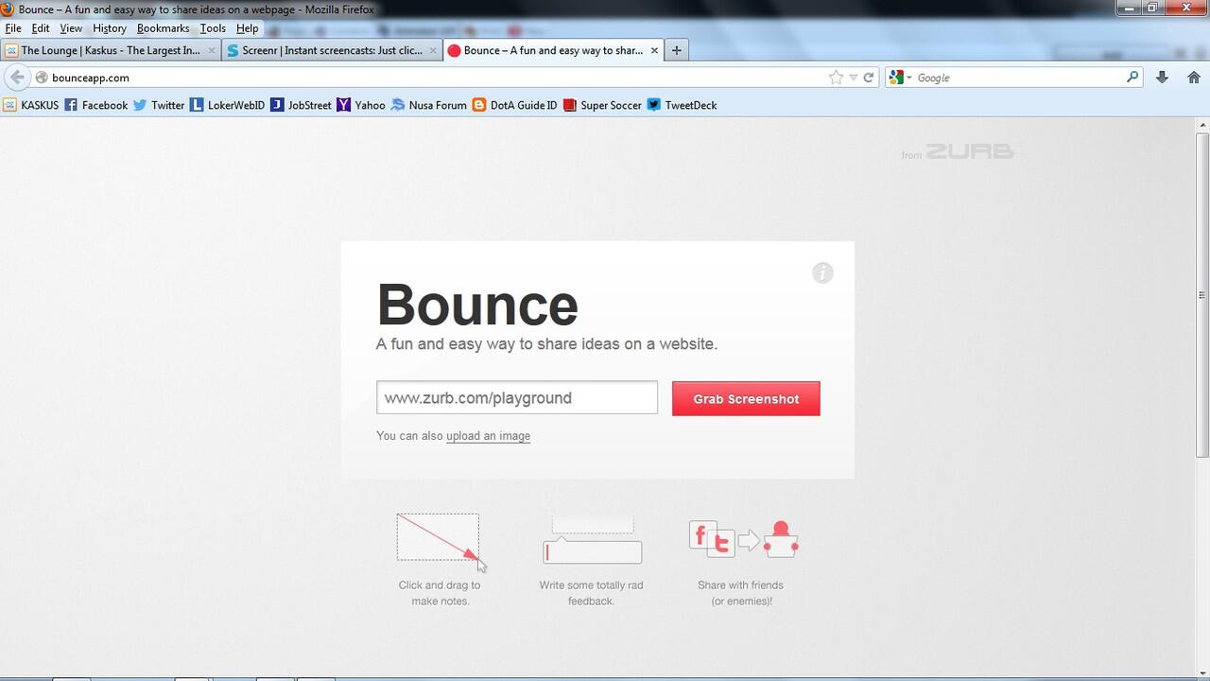This screenshot has width=1210, height=681.
Task: Click the browser back arrow
Action: 16,78
